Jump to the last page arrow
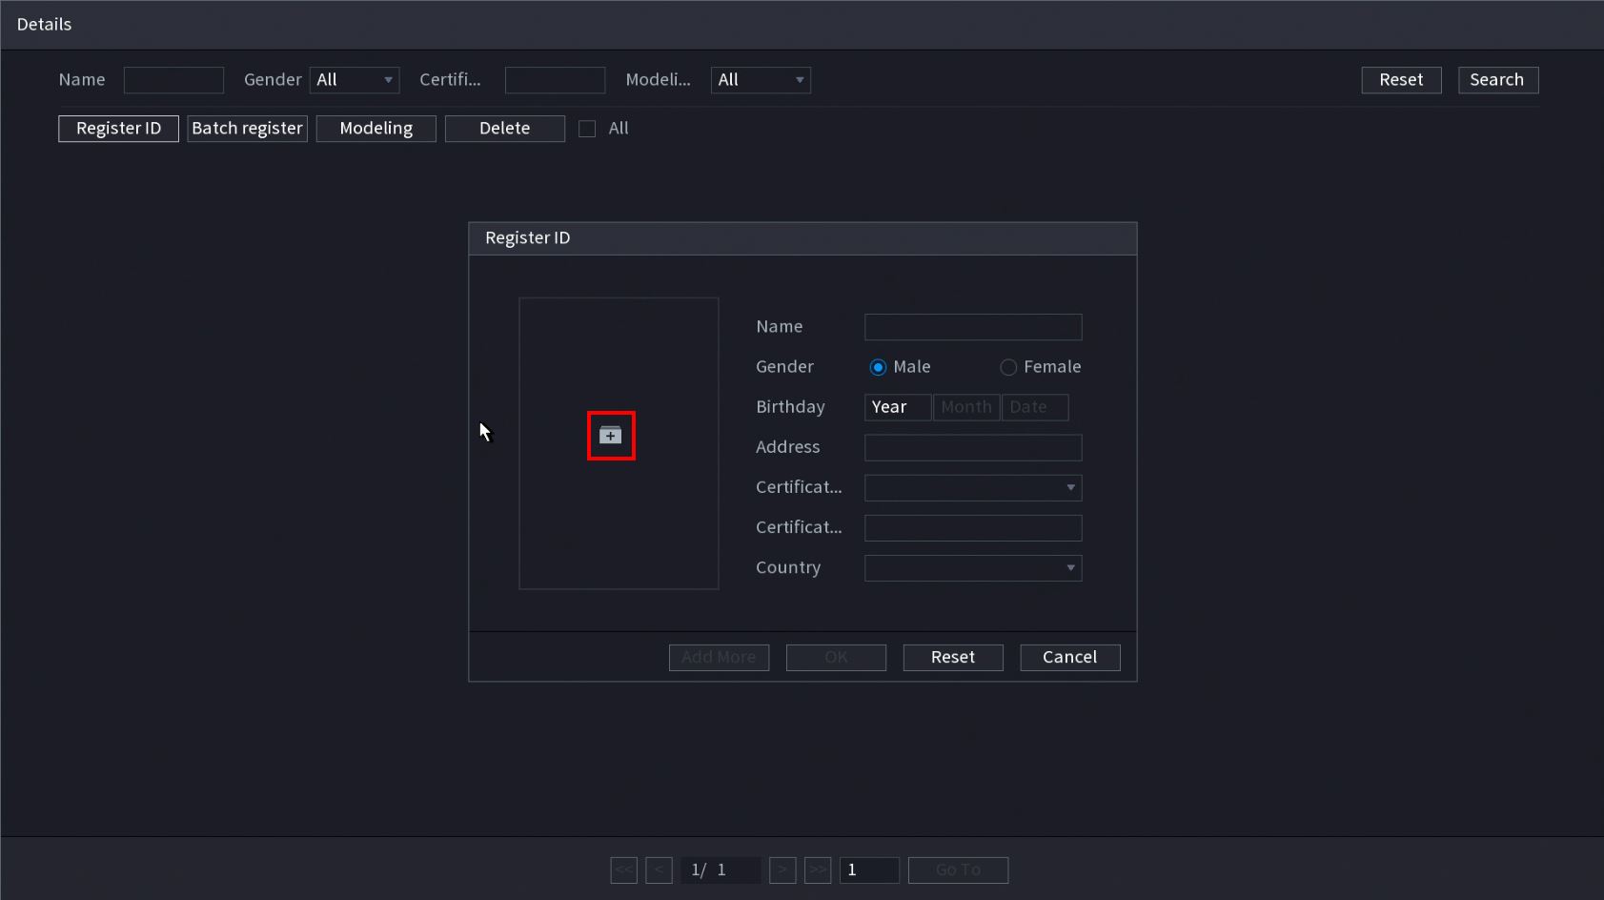Screen dimensions: 1604x900 tap(818, 869)
